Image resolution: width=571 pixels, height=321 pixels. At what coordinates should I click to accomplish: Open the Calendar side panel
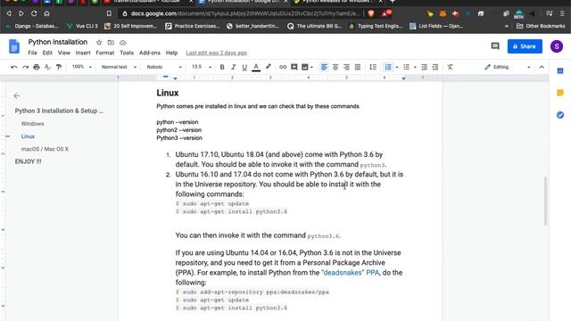[x=560, y=71]
